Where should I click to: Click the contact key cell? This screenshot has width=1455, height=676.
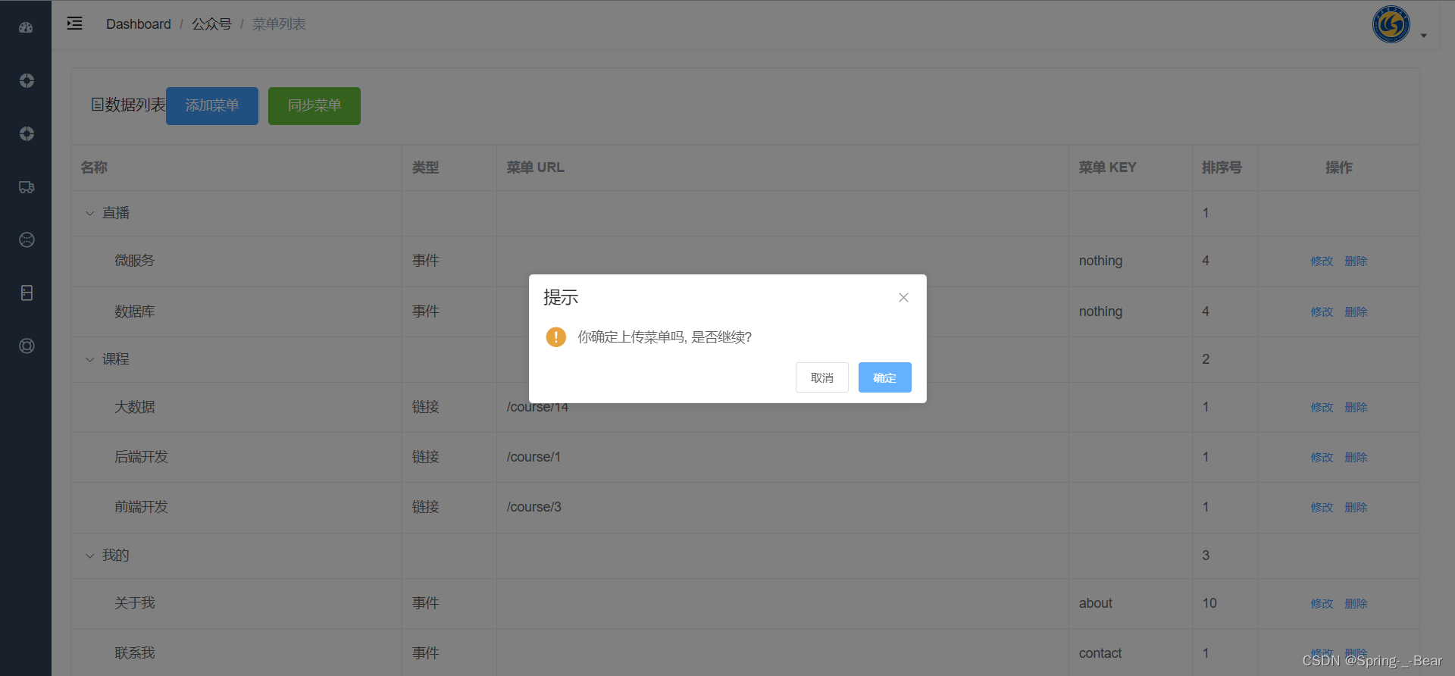coord(1131,653)
